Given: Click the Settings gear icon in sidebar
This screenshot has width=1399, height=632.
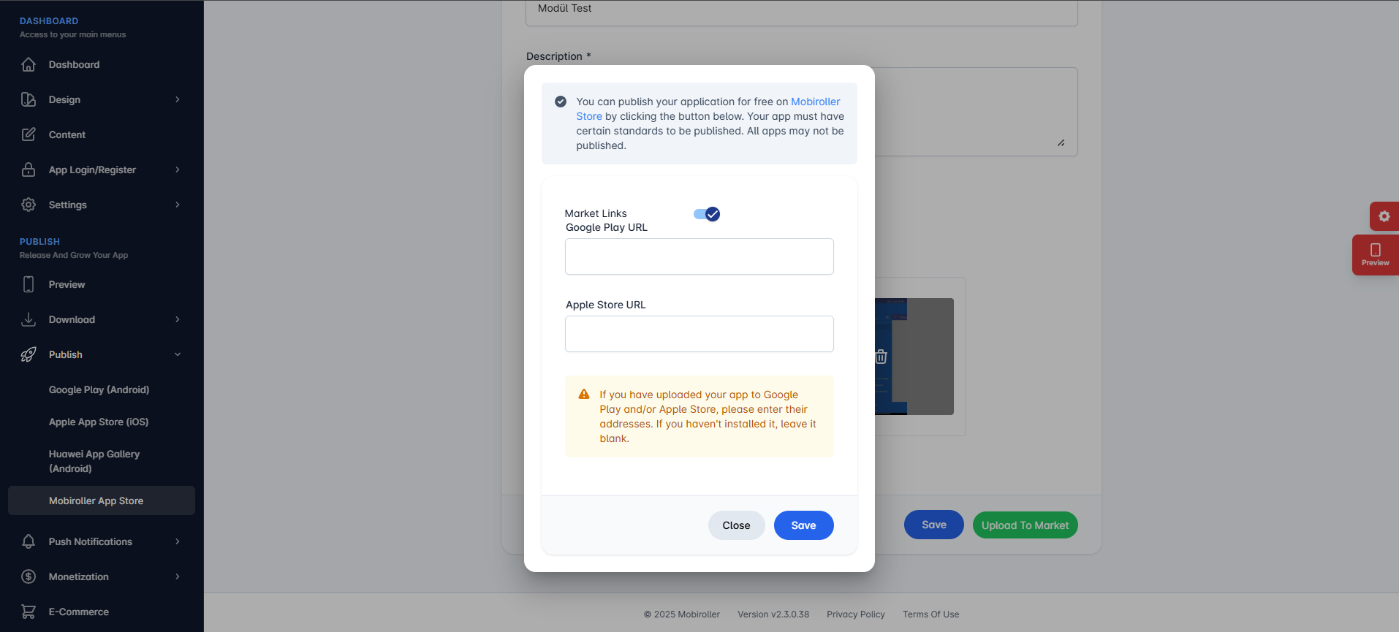Looking at the screenshot, I should click(29, 205).
